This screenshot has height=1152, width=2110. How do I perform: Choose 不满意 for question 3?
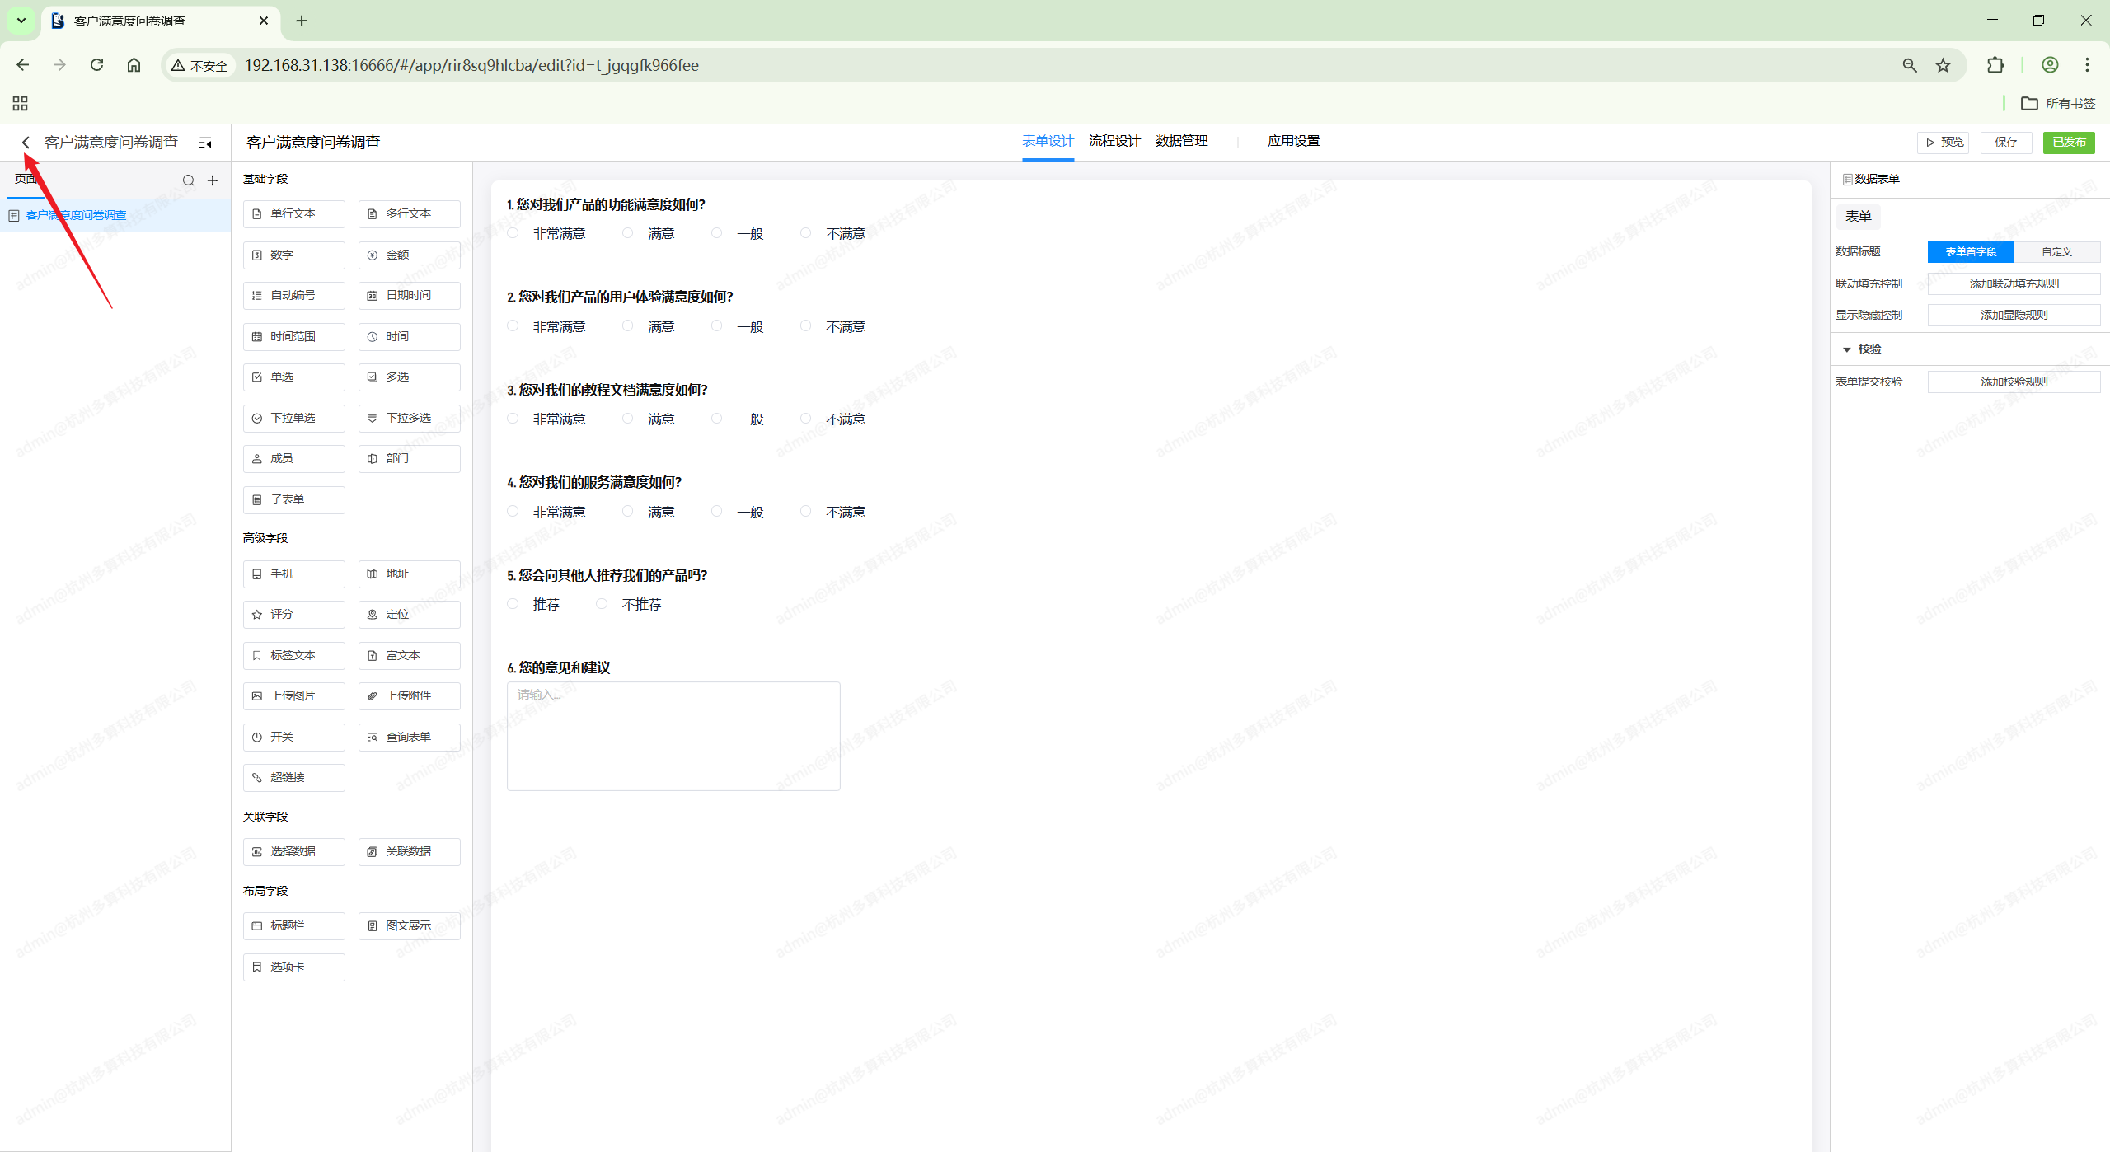coord(806,419)
